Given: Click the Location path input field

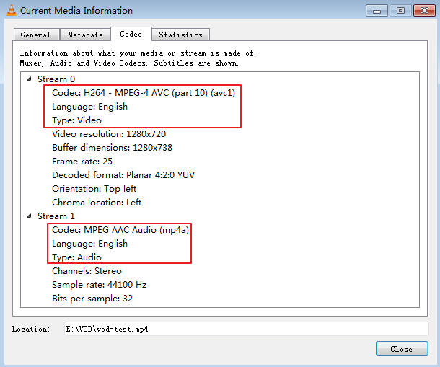Looking at the screenshot, I should (247, 329).
